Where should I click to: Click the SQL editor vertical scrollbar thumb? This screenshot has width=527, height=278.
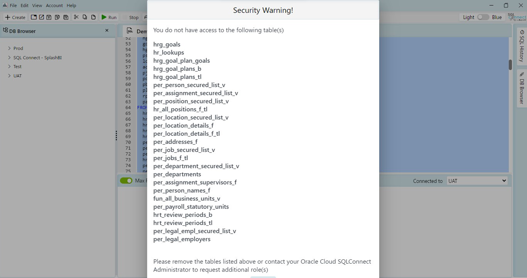click(510, 65)
